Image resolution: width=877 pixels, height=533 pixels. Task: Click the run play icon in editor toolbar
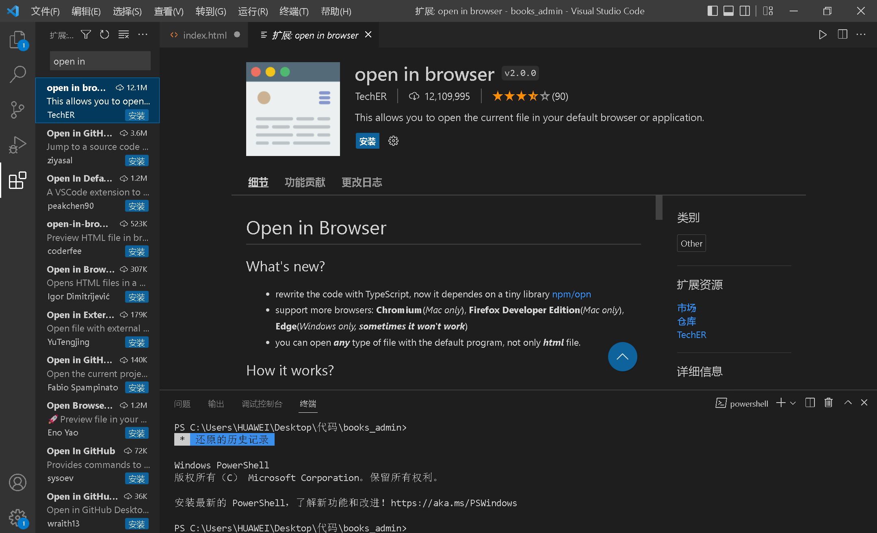[823, 35]
